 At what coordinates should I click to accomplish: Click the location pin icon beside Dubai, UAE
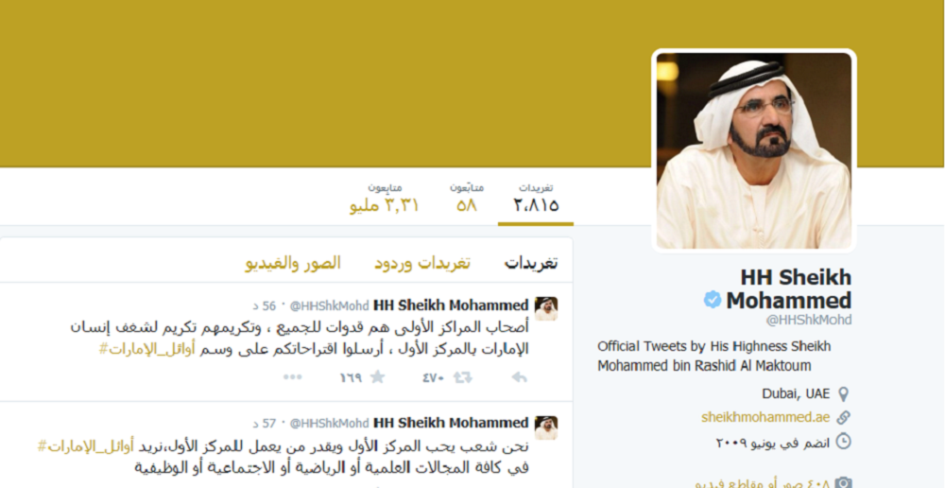(x=844, y=394)
